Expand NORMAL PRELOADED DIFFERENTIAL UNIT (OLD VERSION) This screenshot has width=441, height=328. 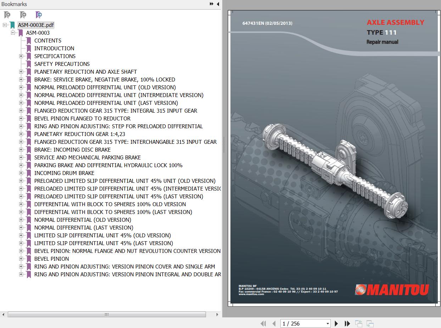click(21, 87)
